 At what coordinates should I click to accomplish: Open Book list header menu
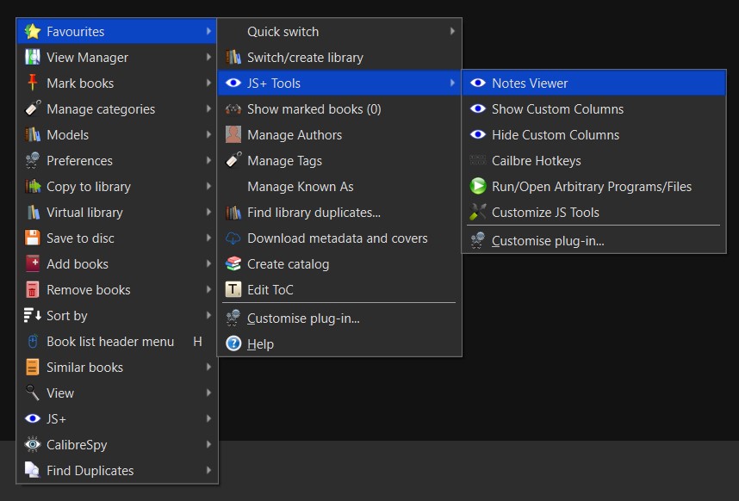pyautogui.click(x=110, y=342)
